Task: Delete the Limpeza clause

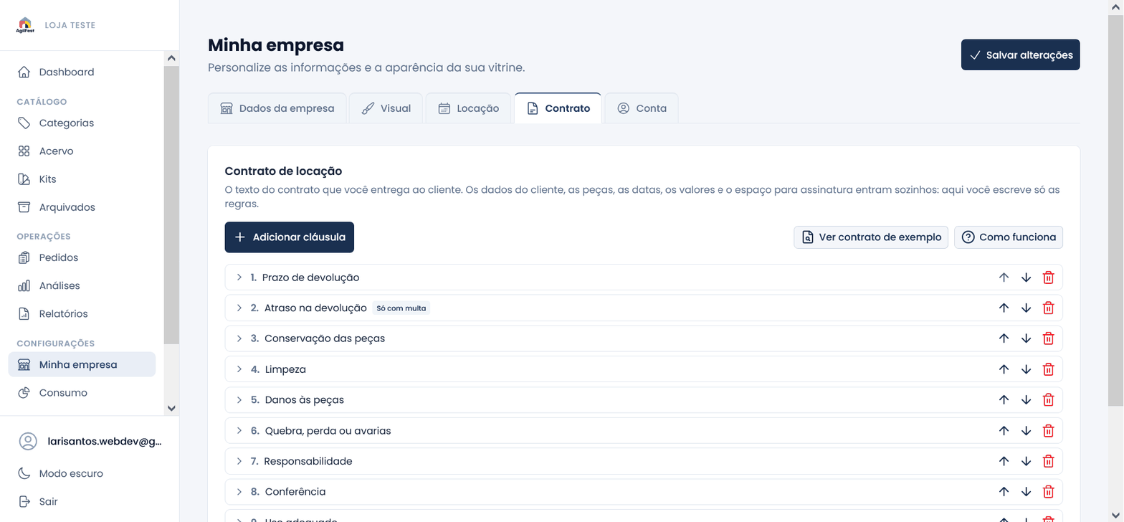Action: tap(1048, 369)
